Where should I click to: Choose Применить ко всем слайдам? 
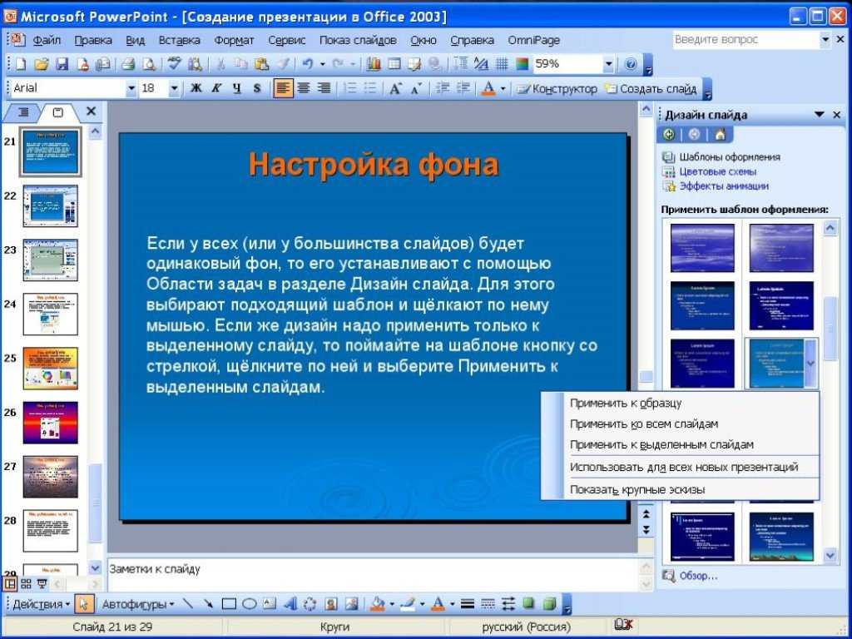[x=644, y=424]
